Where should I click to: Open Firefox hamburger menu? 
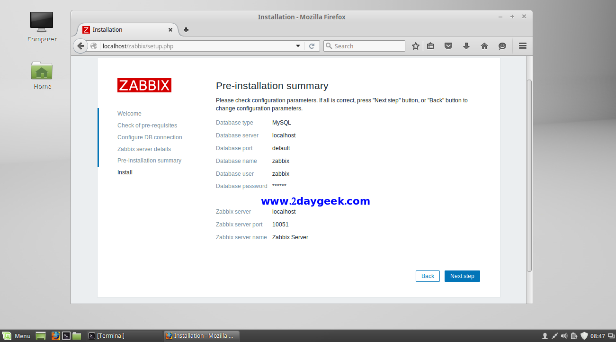click(x=523, y=46)
